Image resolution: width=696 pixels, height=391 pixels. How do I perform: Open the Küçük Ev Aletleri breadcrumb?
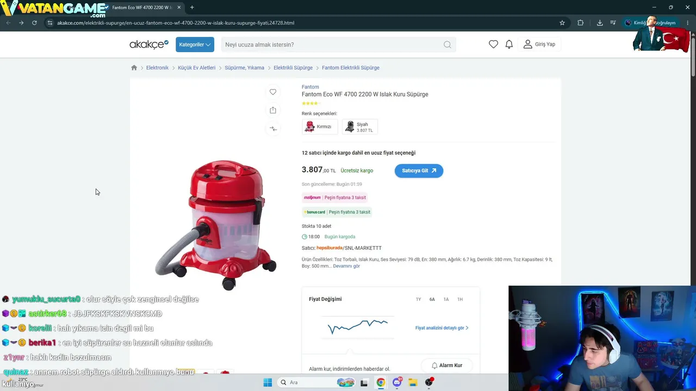pos(197,68)
